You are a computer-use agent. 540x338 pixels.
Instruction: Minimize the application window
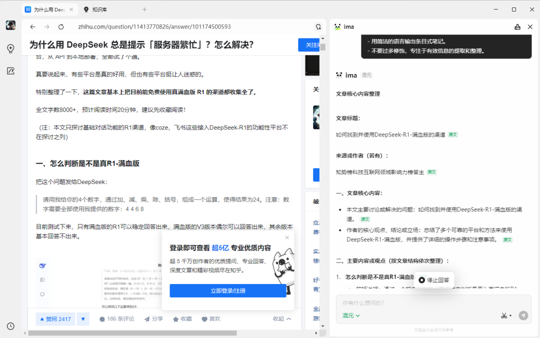pyautogui.click(x=496, y=9)
